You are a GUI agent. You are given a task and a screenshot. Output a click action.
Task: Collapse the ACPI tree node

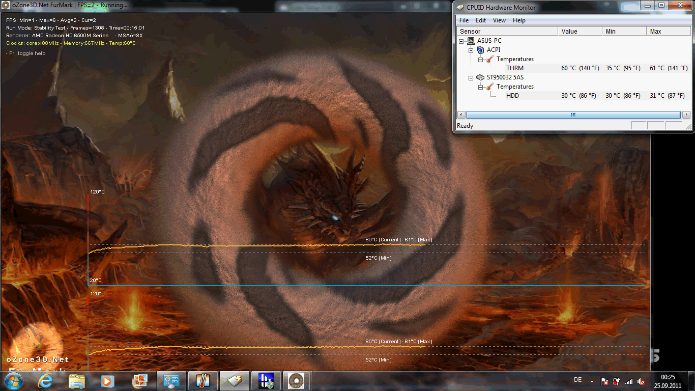coord(471,50)
